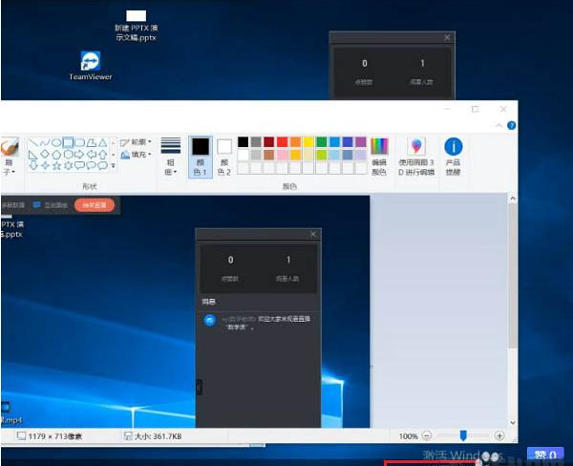The image size is (573, 466).
Task: Open the TeamViewer desktop shortcut
Action: pyautogui.click(x=91, y=63)
